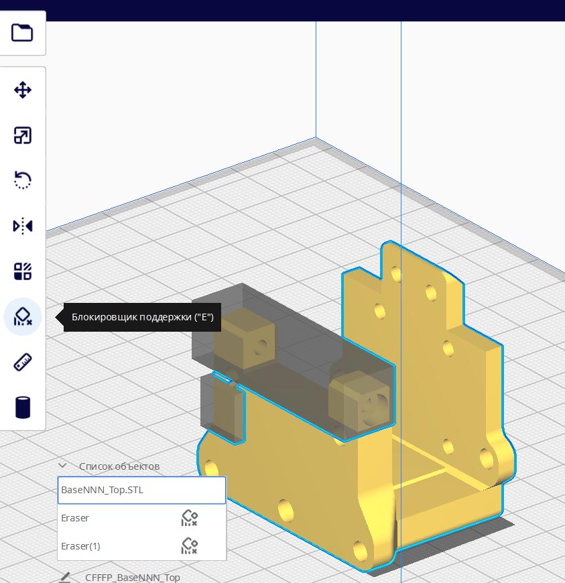Select the cylinder custom support tool

(23, 407)
